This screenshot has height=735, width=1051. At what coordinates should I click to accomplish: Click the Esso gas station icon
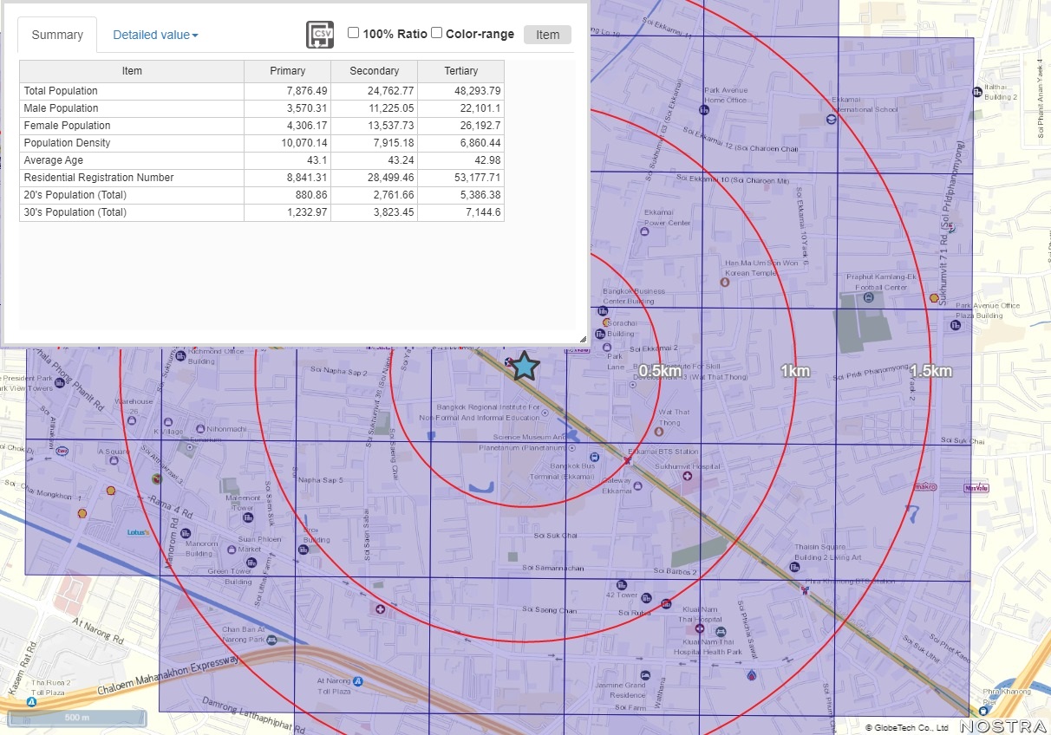point(62,451)
